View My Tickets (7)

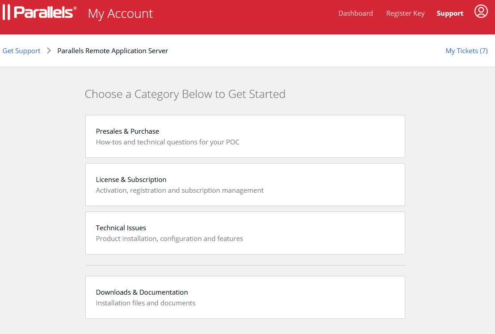[x=466, y=51]
